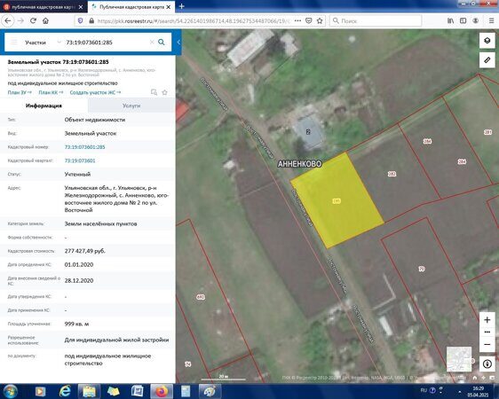This screenshot has width=499, height=399.
Task: Click the taskbar clock showing 05.04.2021
Action: (478, 391)
